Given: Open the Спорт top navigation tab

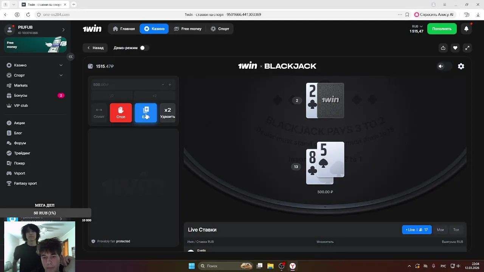Looking at the screenshot, I should click(x=220, y=29).
